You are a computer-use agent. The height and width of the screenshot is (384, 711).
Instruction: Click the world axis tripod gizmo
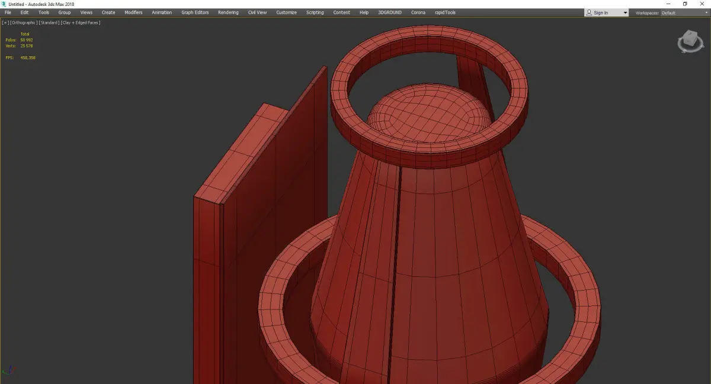tap(9, 370)
